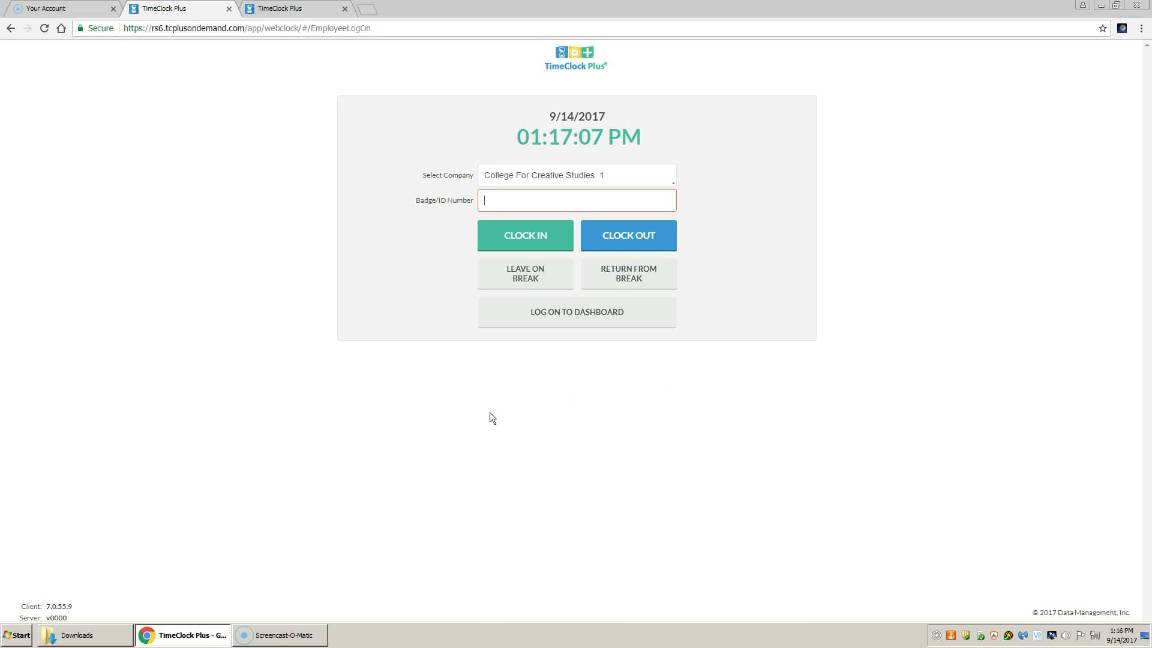
Task: Click the blue CLOCK OUT button
Action: tap(628, 235)
